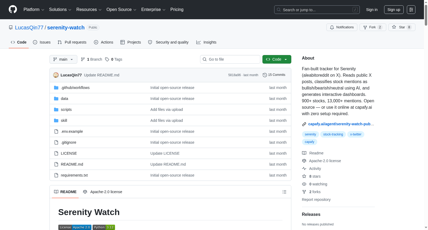Open the Update README.md latest commit message
428x230 pixels.
click(102, 75)
